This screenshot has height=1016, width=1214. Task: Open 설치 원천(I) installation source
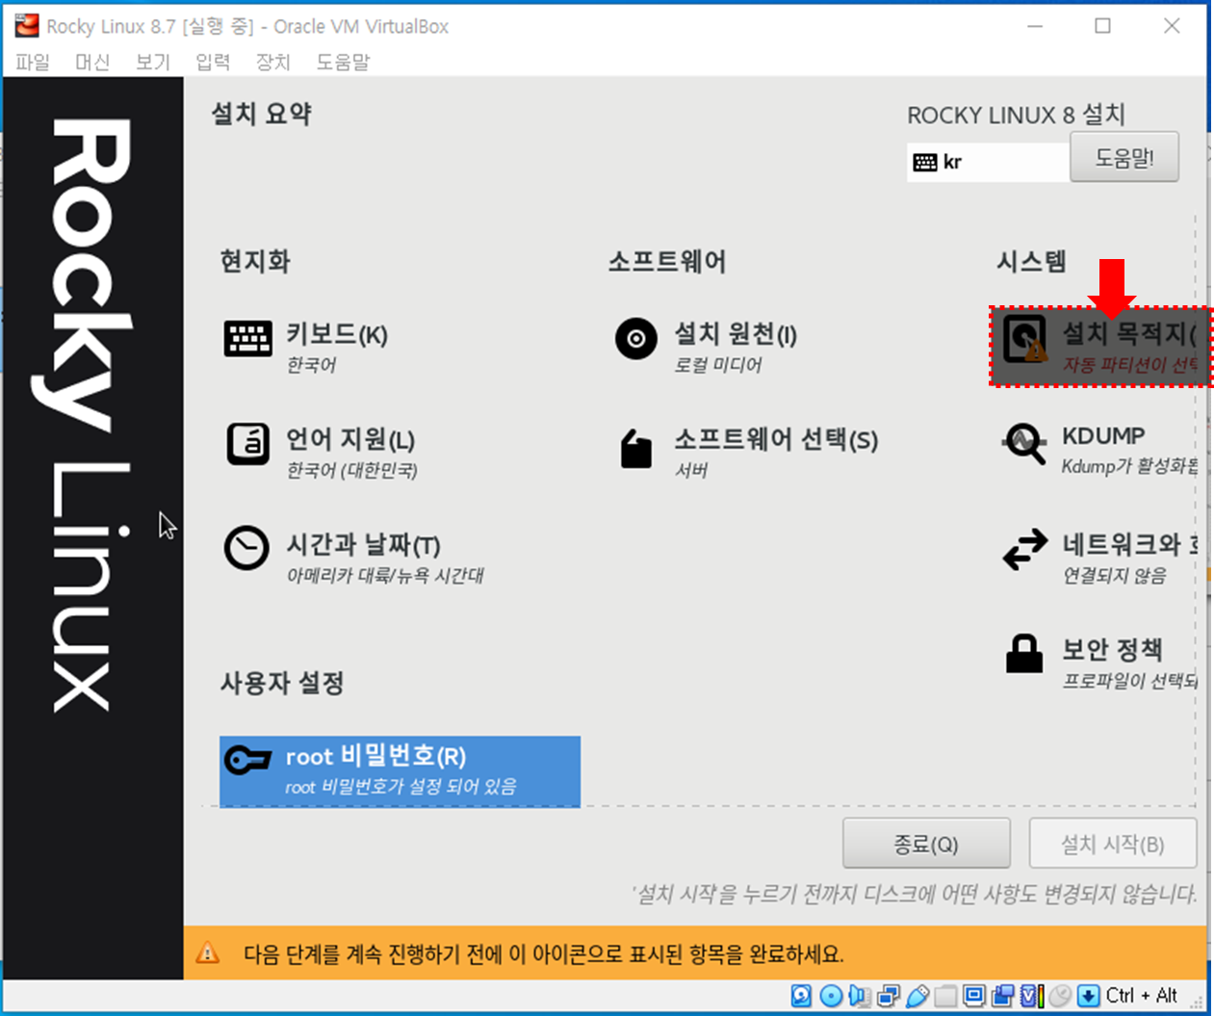click(707, 347)
